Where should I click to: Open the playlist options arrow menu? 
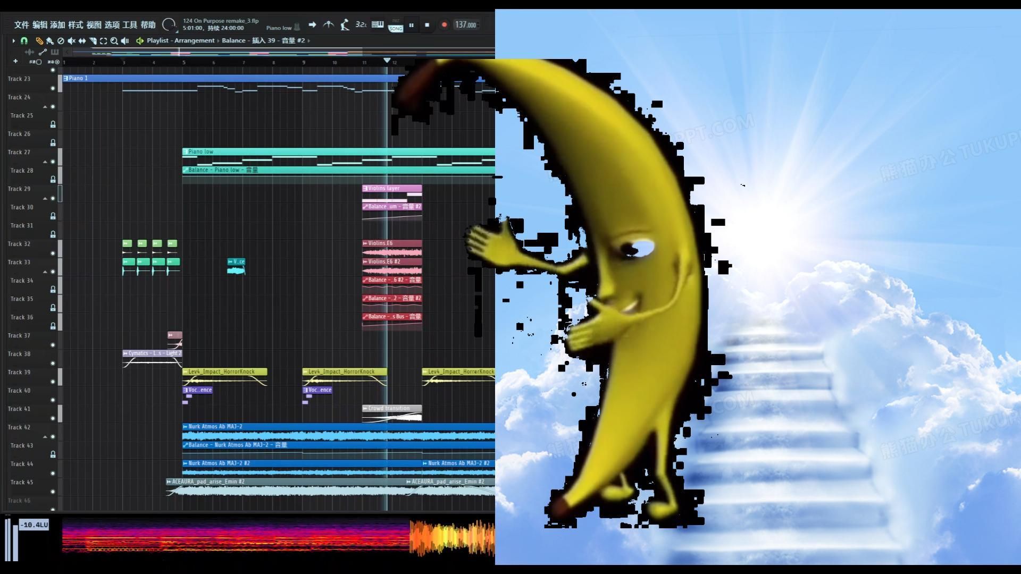coord(14,40)
